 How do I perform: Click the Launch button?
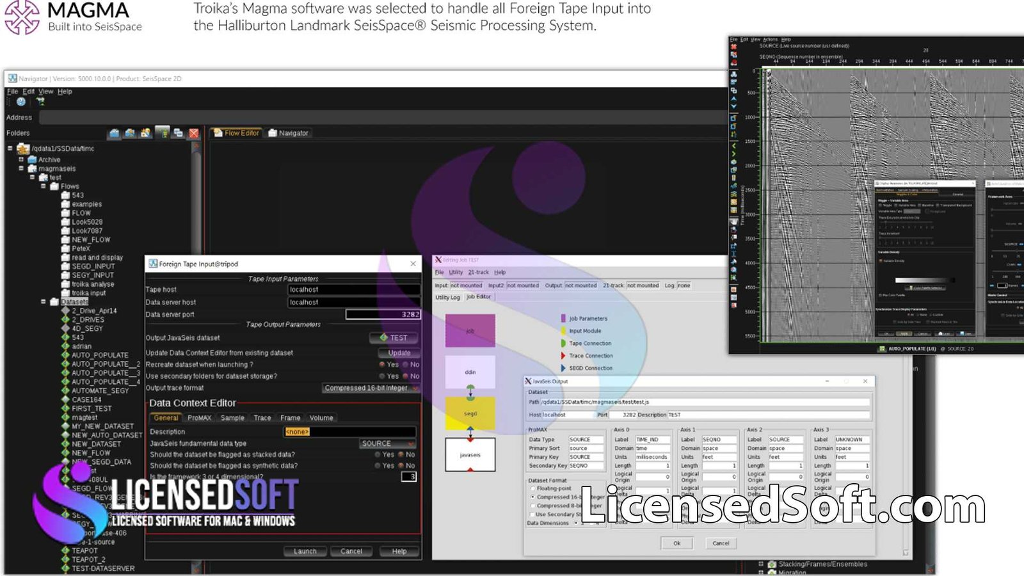click(x=305, y=551)
